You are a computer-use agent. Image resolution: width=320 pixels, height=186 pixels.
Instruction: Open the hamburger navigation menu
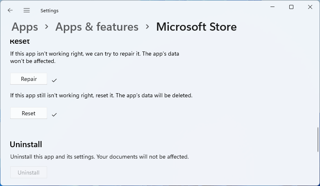click(x=27, y=10)
